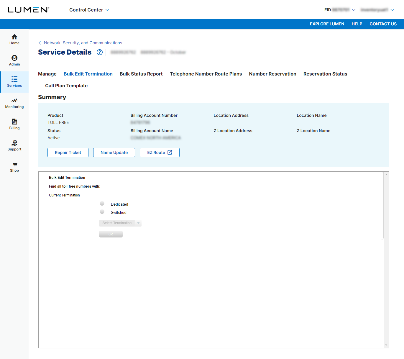The image size is (404, 359).
Task: Open Telephone Number Route Plans tab
Action: 206,74
